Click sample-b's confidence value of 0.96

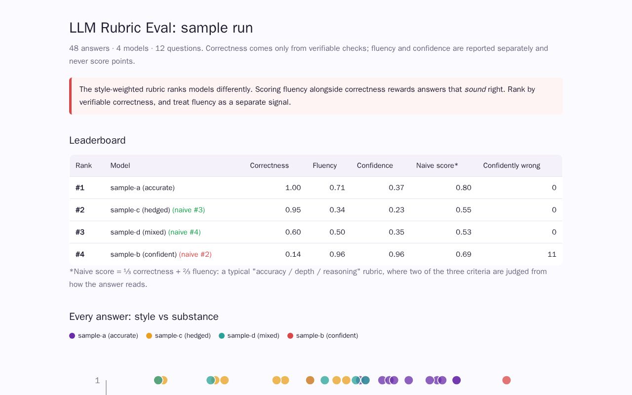396,254
